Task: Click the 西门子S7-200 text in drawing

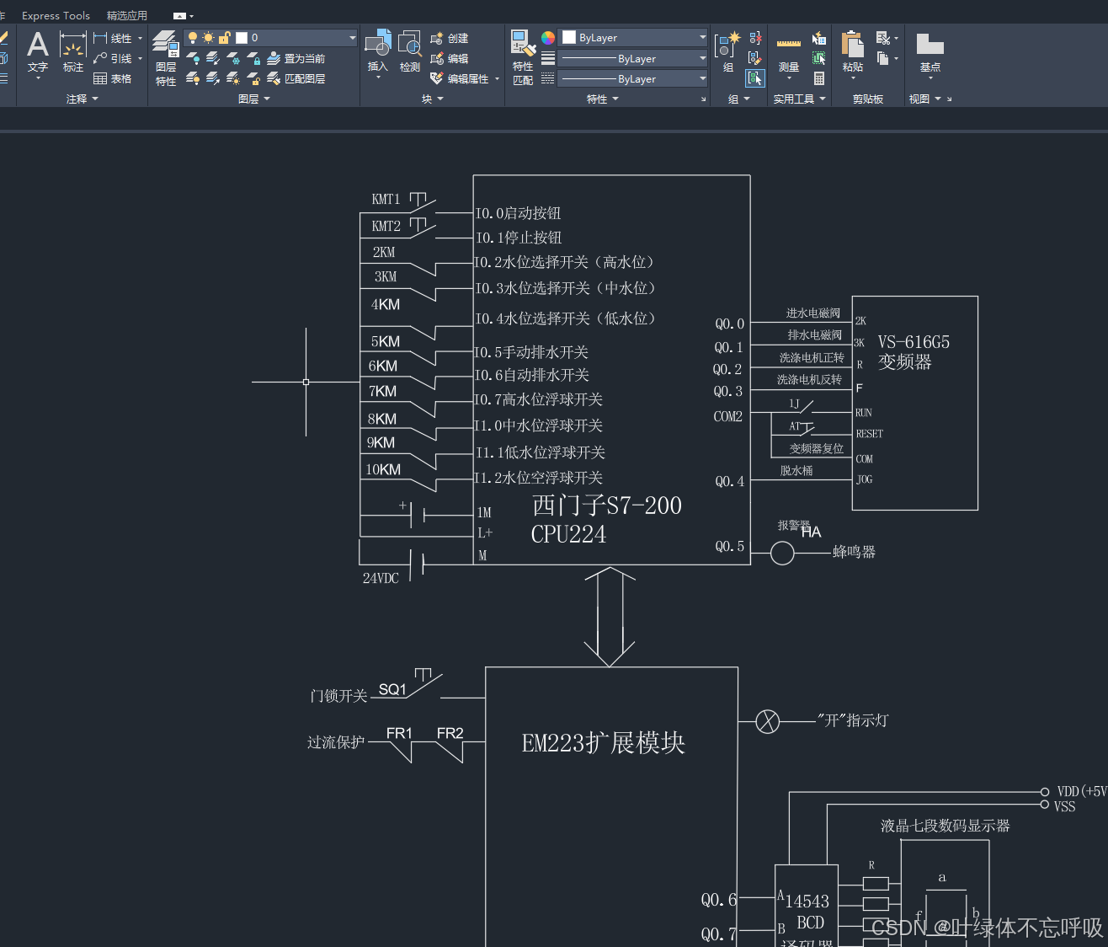Action: (x=607, y=505)
